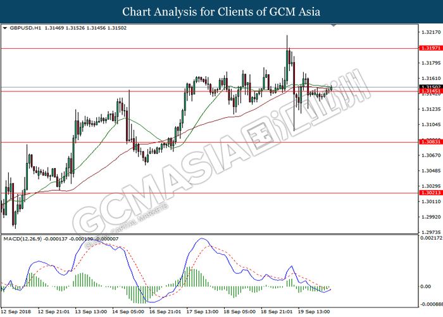The width and height of the screenshot is (443, 317).
Task: Open the dropdown triangle beside GBPUSD,H1
Action: pos(5,29)
